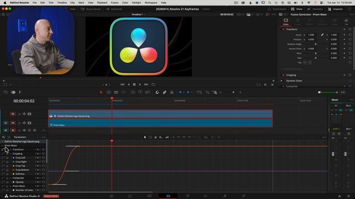
Task: Select Crop Left parameter row
Action: click(23, 158)
